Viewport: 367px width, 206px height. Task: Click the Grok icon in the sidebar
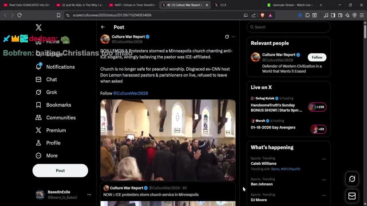coord(38,92)
